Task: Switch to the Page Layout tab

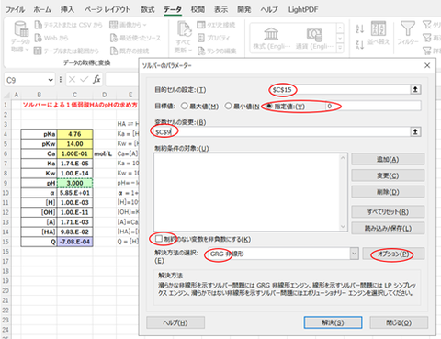Action: [107, 10]
